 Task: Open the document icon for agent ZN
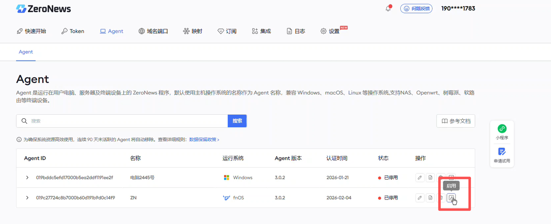tap(431, 198)
